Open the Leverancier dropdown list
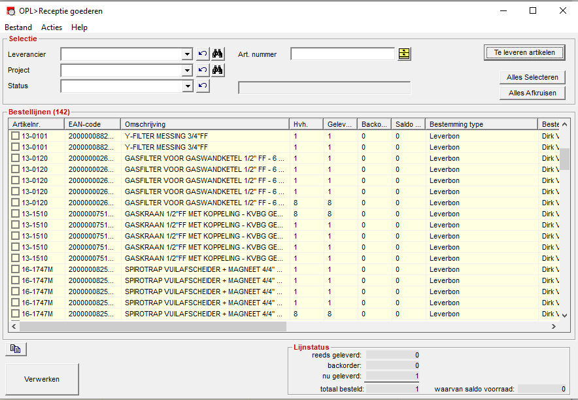 [187, 54]
